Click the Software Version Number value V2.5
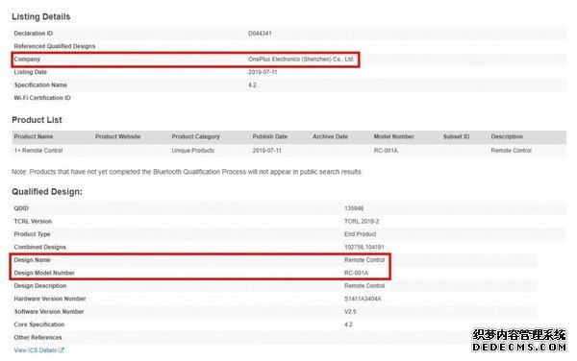The width and height of the screenshot is (577, 361). tap(350, 312)
